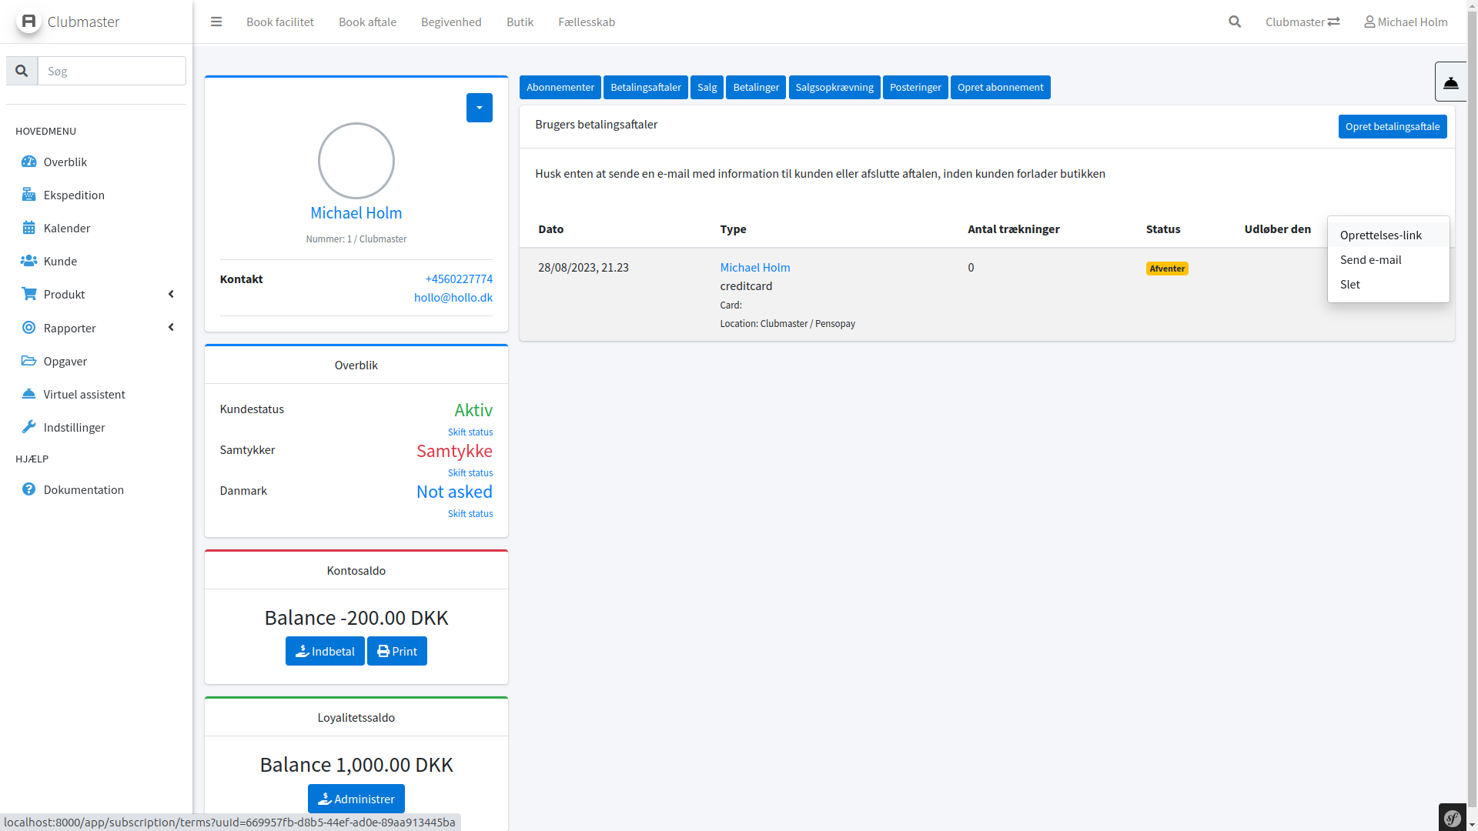Image resolution: width=1478 pixels, height=831 pixels.
Task: Click the top navbar search magnifier icon
Action: pyautogui.click(x=1235, y=22)
